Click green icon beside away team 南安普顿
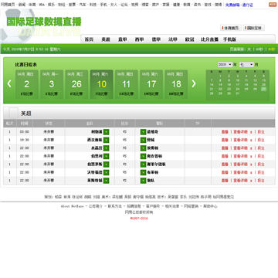Viewport: 278px width, 278px height. coord(143,156)
